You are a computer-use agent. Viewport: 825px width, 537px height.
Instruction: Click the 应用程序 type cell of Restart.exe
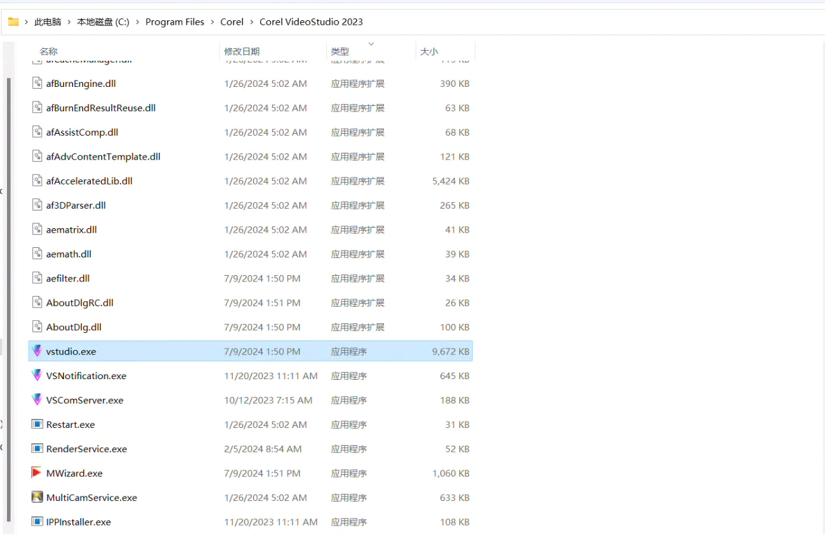[x=348, y=424]
